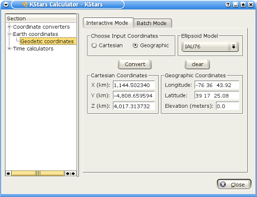Click the Z (km) input field
The height and width of the screenshot is (197, 257).
(134, 106)
